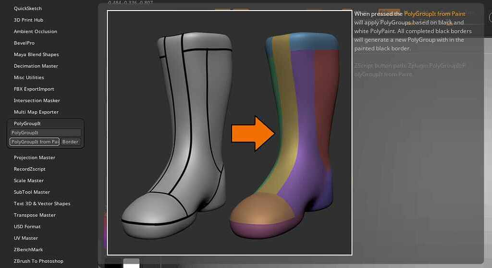Viewport: 492px width, 268px height.
Task: Open Projection Master plugin
Action: pyautogui.click(x=35, y=158)
